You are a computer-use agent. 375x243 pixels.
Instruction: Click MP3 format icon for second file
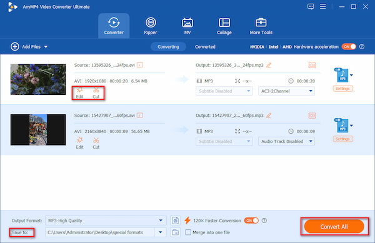click(341, 126)
